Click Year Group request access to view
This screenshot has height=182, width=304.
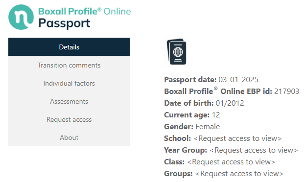point(254,150)
